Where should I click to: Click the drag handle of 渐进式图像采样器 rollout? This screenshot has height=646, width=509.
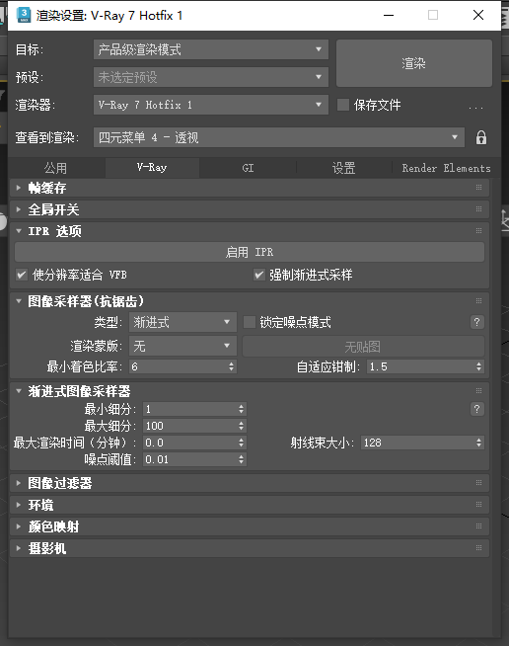tap(478, 391)
